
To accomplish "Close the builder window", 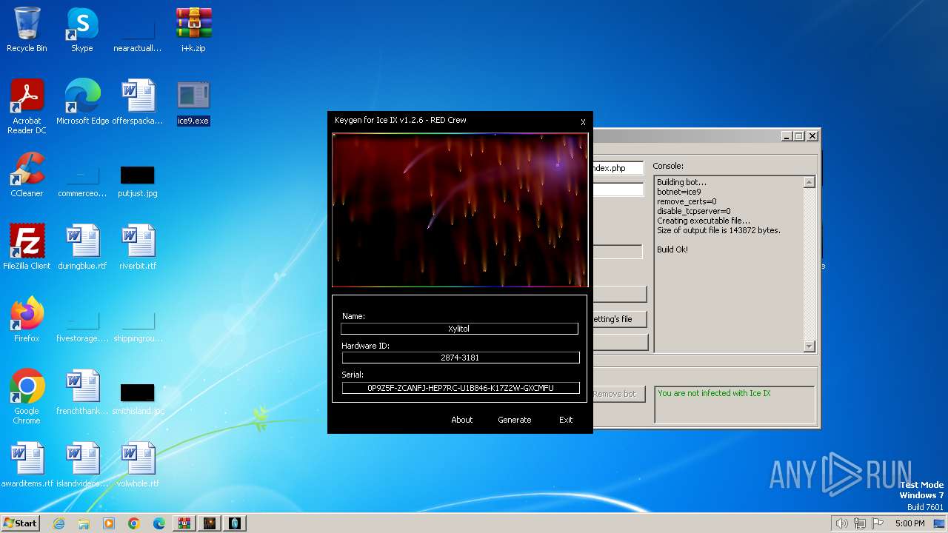I will click(x=812, y=136).
